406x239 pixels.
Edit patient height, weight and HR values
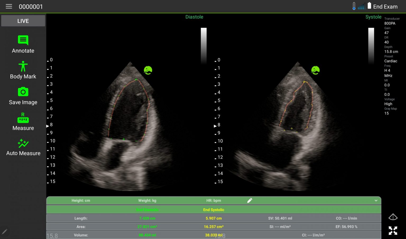tap(250, 200)
